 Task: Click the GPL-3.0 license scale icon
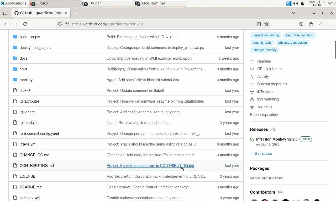pyautogui.click(x=252, y=69)
